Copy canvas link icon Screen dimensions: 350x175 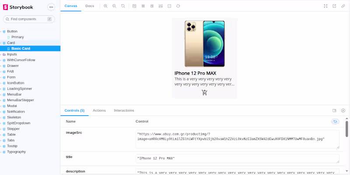click(343, 6)
